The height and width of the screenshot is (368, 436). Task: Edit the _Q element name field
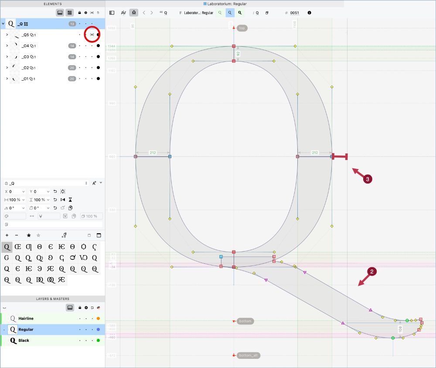[46, 183]
